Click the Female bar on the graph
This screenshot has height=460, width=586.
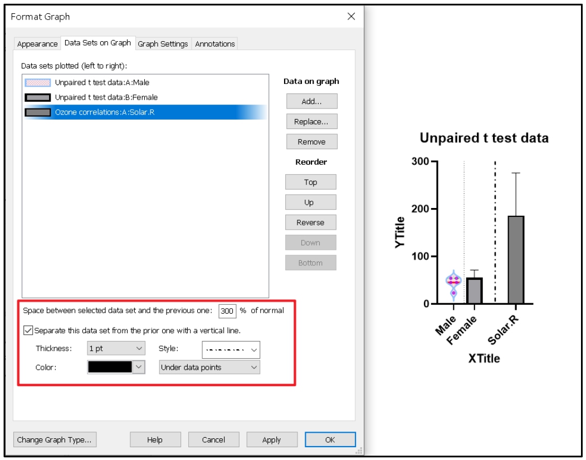(474, 290)
